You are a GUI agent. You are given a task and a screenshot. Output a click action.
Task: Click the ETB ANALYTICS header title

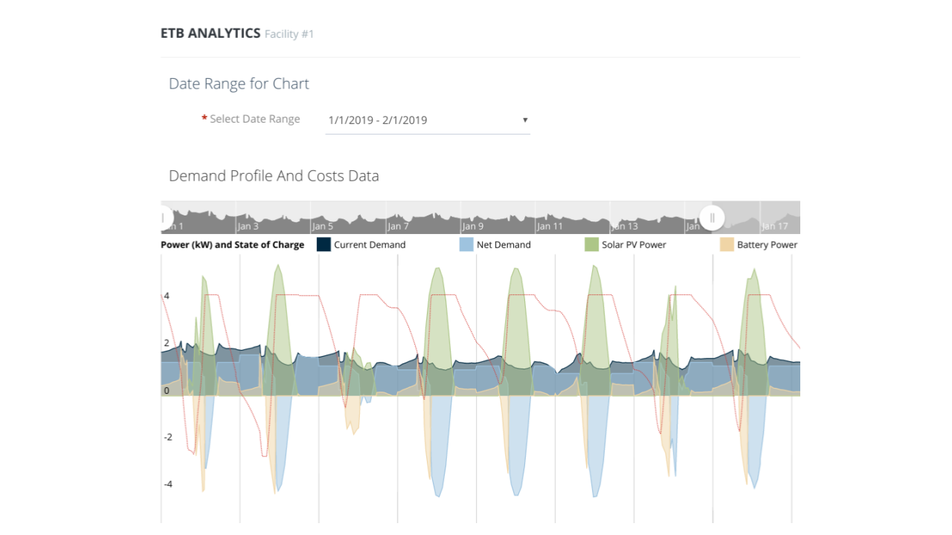pyautogui.click(x=210, y=33)
